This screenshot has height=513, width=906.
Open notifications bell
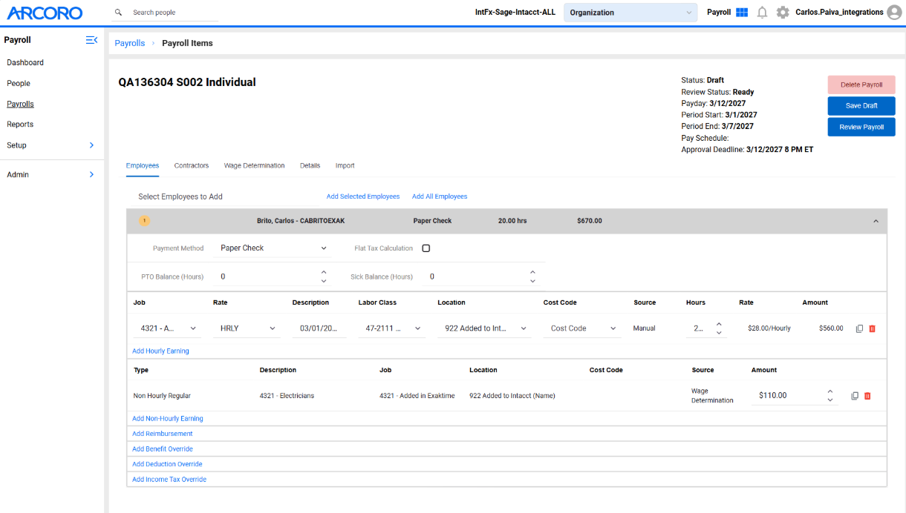pyautogui.click(x=762, y=13)
